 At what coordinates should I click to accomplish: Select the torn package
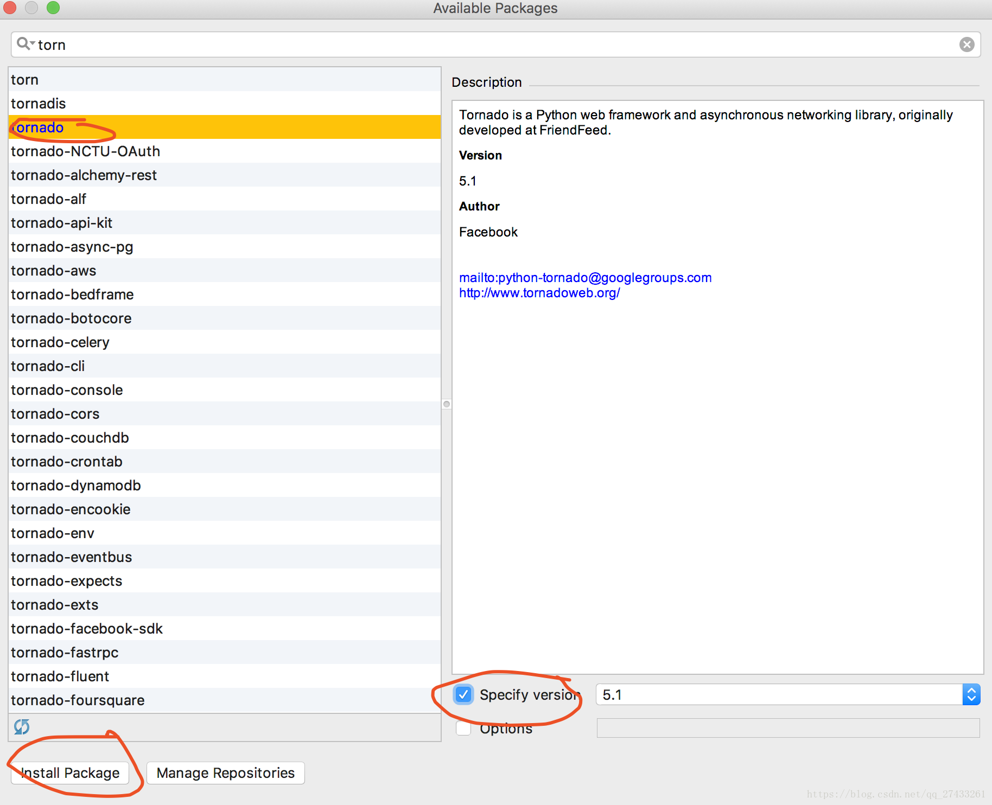click(225, 79)
